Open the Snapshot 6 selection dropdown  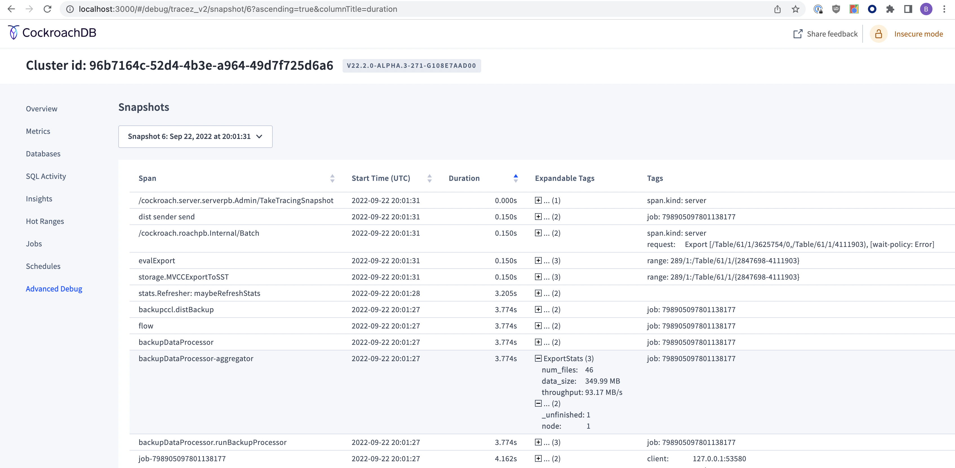tap(195, 137)
